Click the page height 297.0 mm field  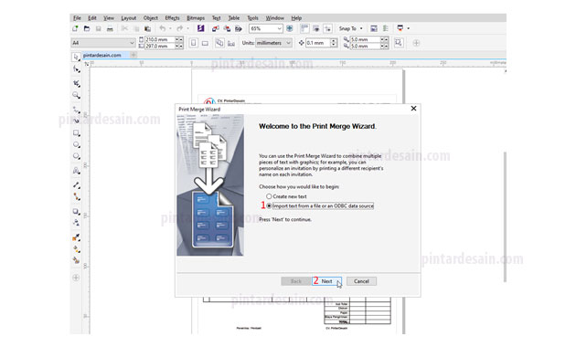[159, 47]
